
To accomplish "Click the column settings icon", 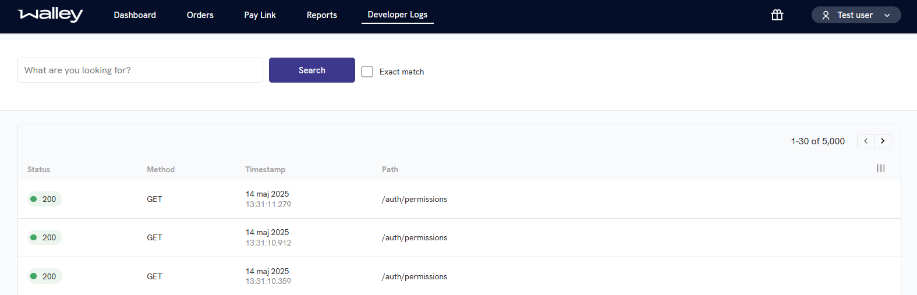I will click(x=880, y=169).
